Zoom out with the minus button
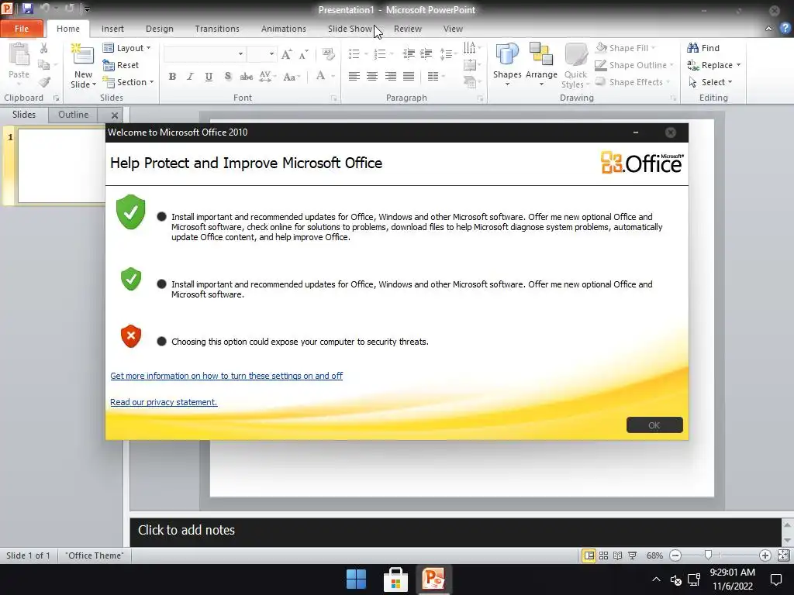Viewport: 794px width, 595px height. [x=675, y=555]
